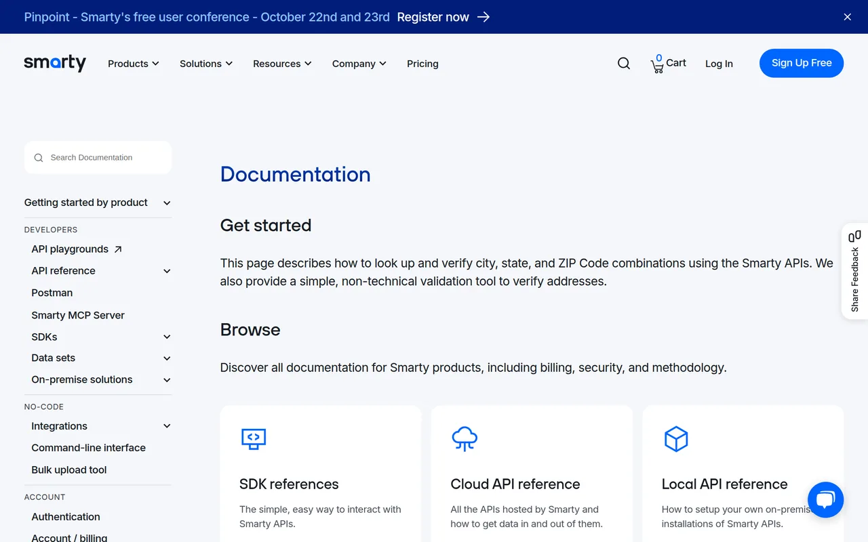This screenshot has height=542, width=868.
Task: Click the NO-CODE sidebar section label
Action: pyautogui.click(x=44, y=407)
